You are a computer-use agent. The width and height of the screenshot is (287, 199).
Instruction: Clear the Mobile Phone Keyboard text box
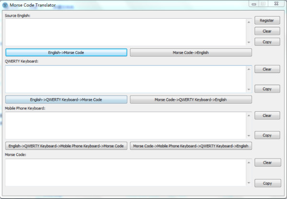coord(267,115)
